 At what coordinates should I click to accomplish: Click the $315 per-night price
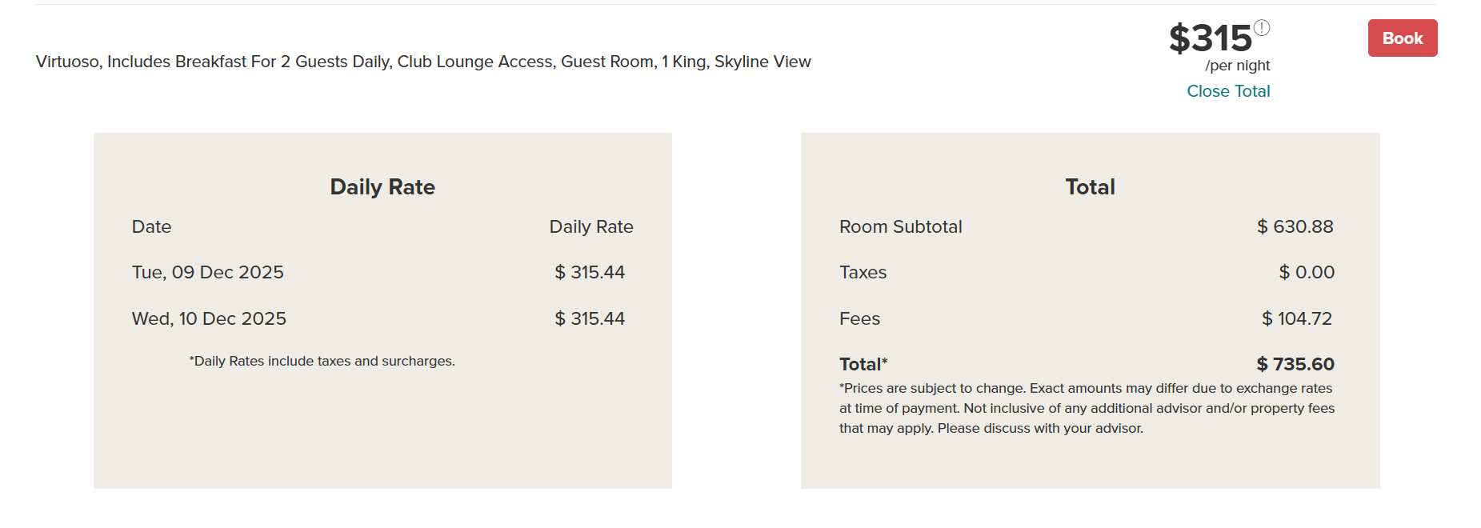click(1210, 38)
